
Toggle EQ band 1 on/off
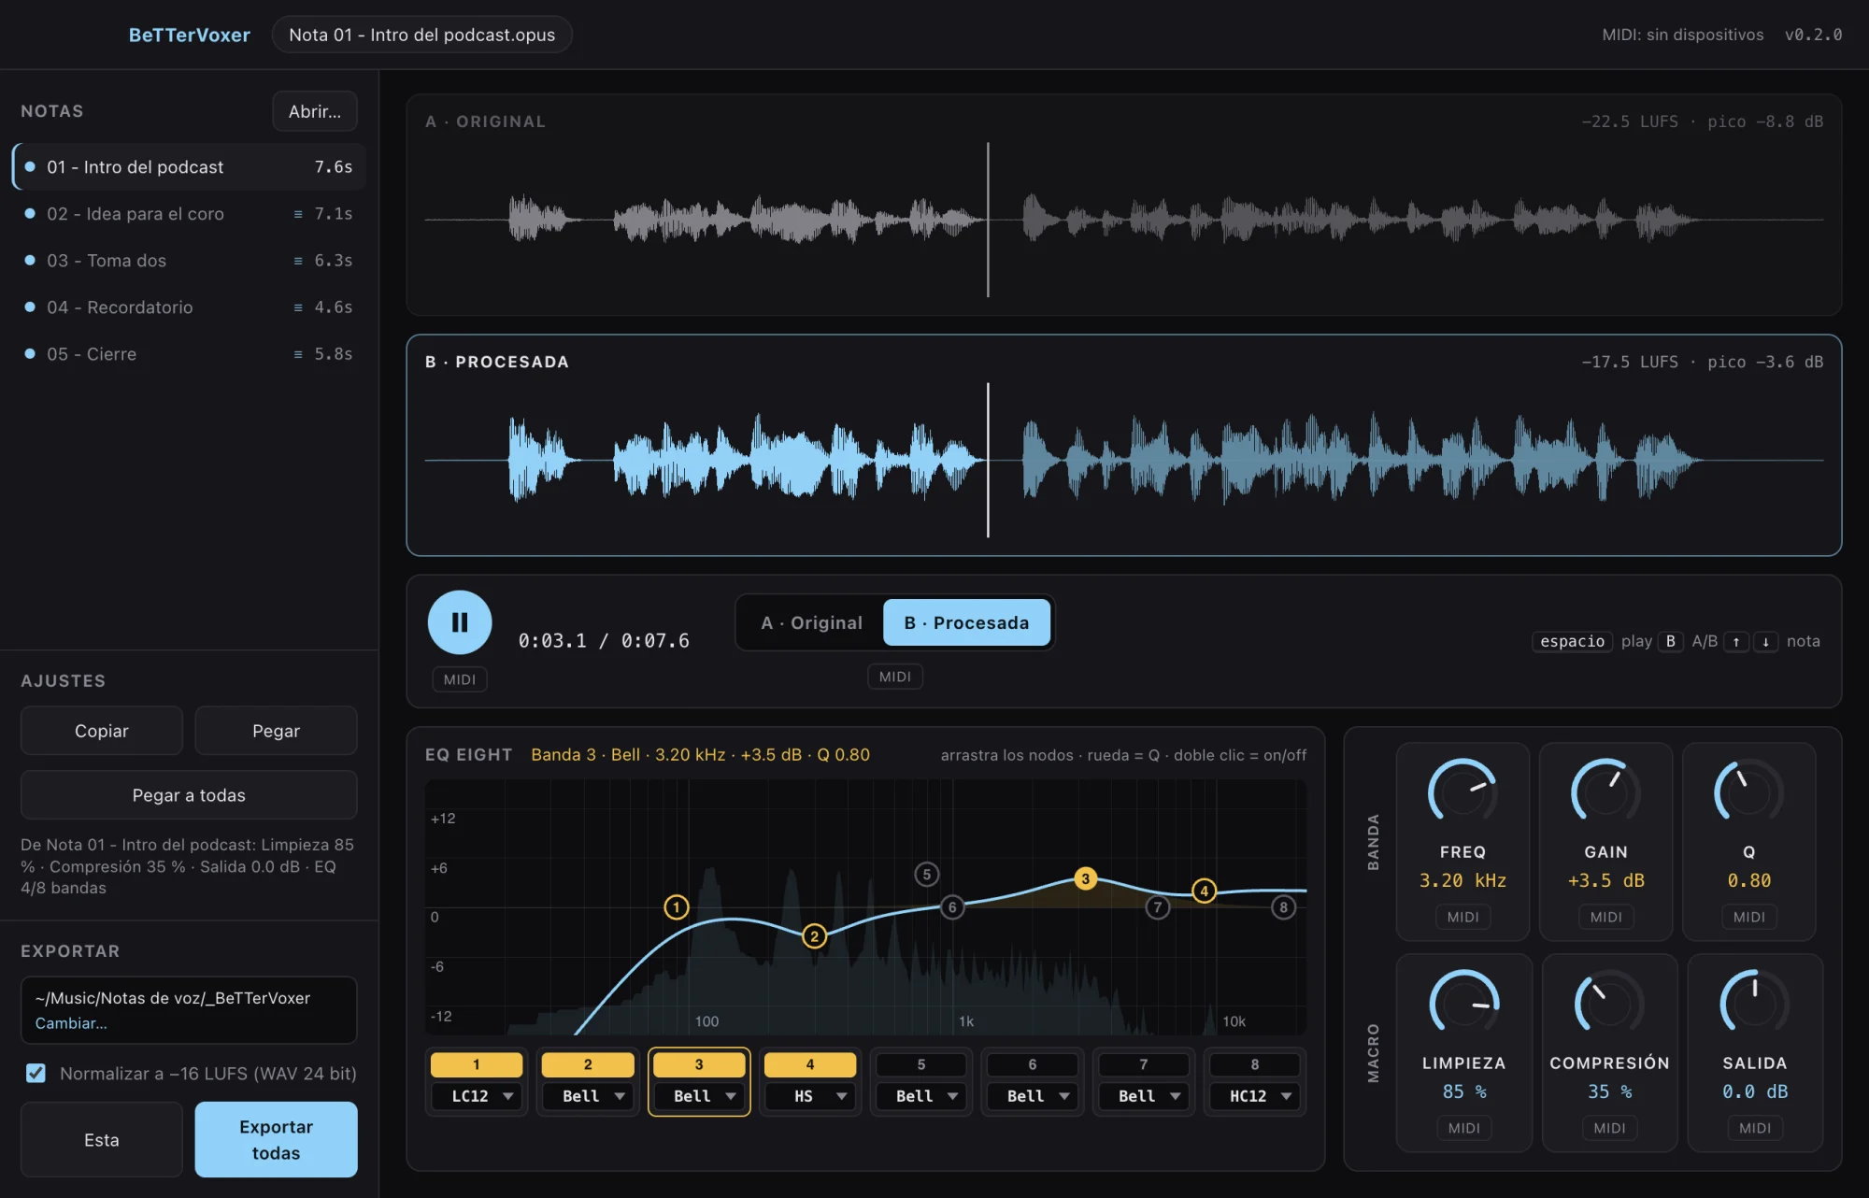tap(477, 1064)
